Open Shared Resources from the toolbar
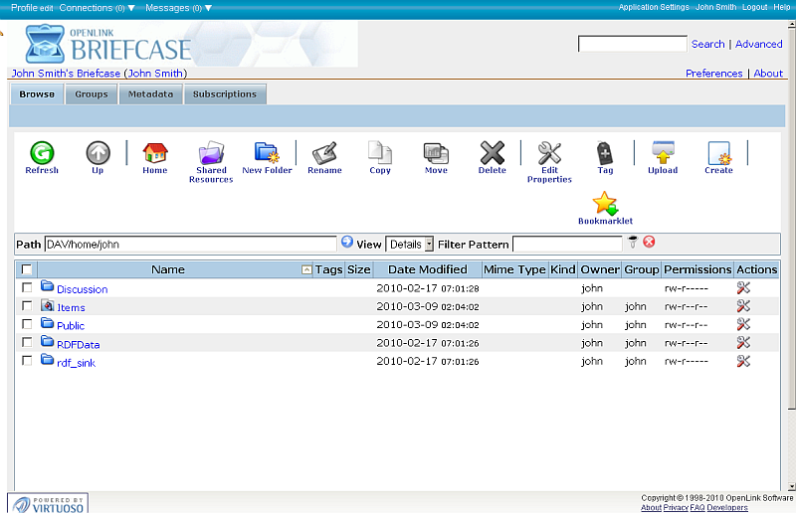This screenshot has height=513, width=796. pos(211,154)
